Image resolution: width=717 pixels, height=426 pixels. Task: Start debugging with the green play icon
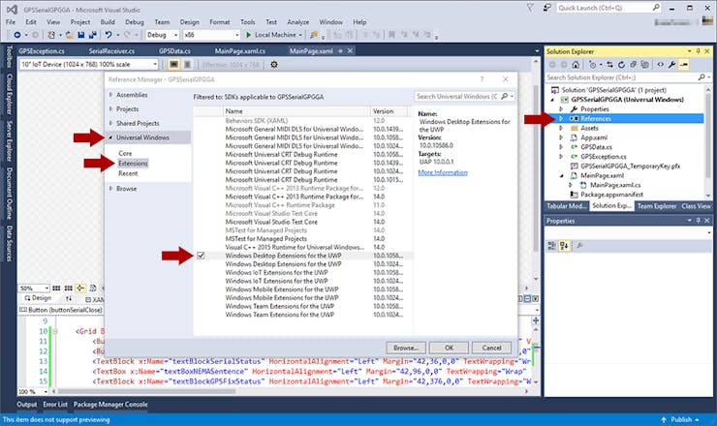point(248,35)
